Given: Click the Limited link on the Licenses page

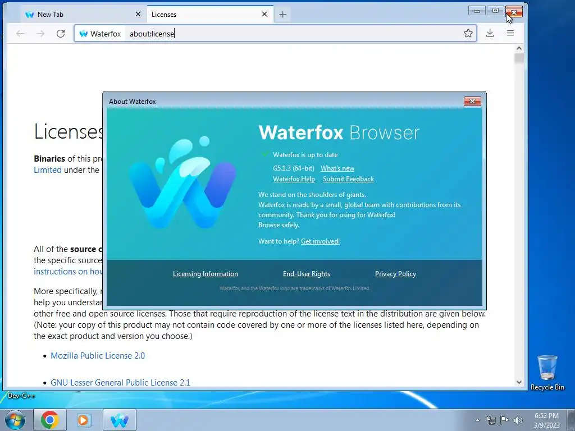Looking at the screenshot, I should click(48, 170).
